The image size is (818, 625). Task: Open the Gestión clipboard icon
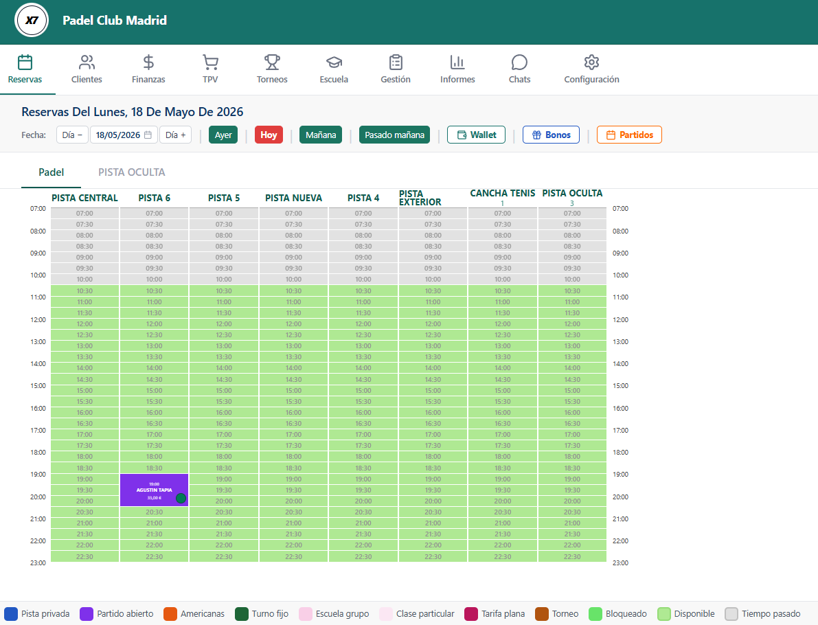[x=396, y=62]
